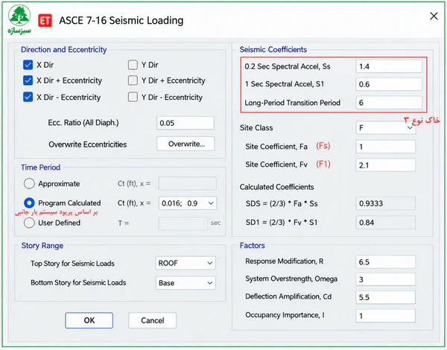Image resolution: width=447 pixels, height=350 pixels.
Task: Click the dialog title ASCE 7-16 Seismic Loading
Action: tap(121, 21)
